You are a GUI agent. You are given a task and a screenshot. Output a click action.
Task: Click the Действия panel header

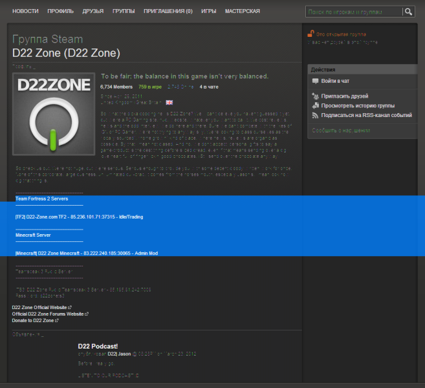[362, 70]
